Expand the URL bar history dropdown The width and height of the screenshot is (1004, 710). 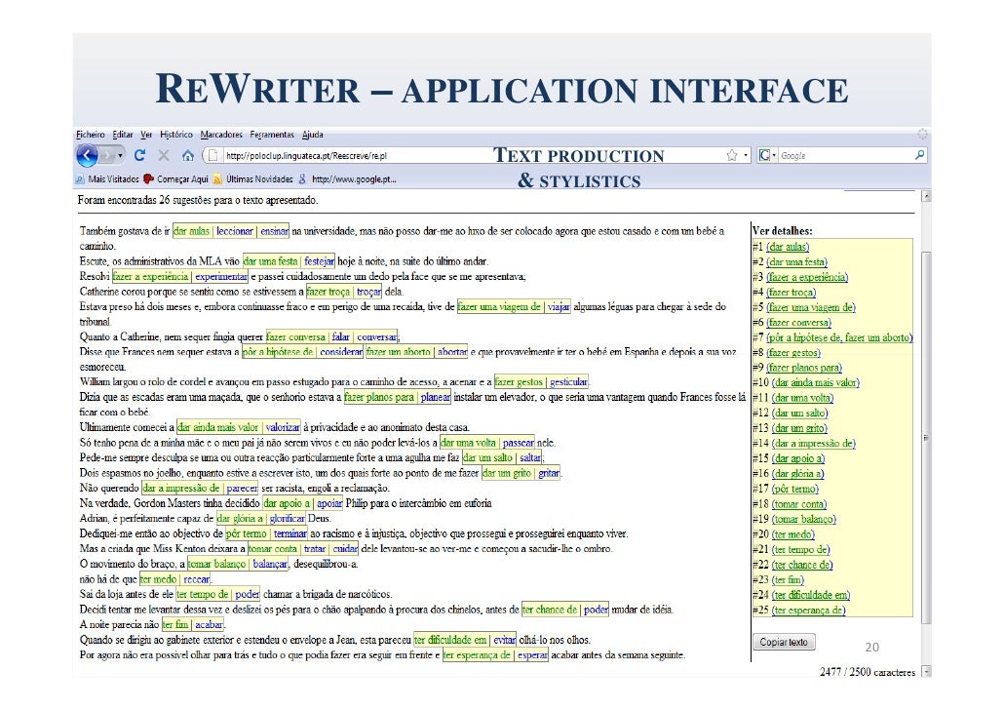click(746, 155)
